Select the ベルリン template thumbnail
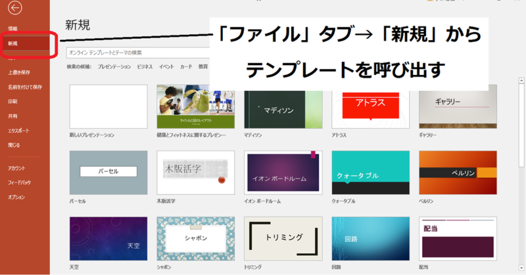This screenshot has width=526, height=275. (458, 172)
